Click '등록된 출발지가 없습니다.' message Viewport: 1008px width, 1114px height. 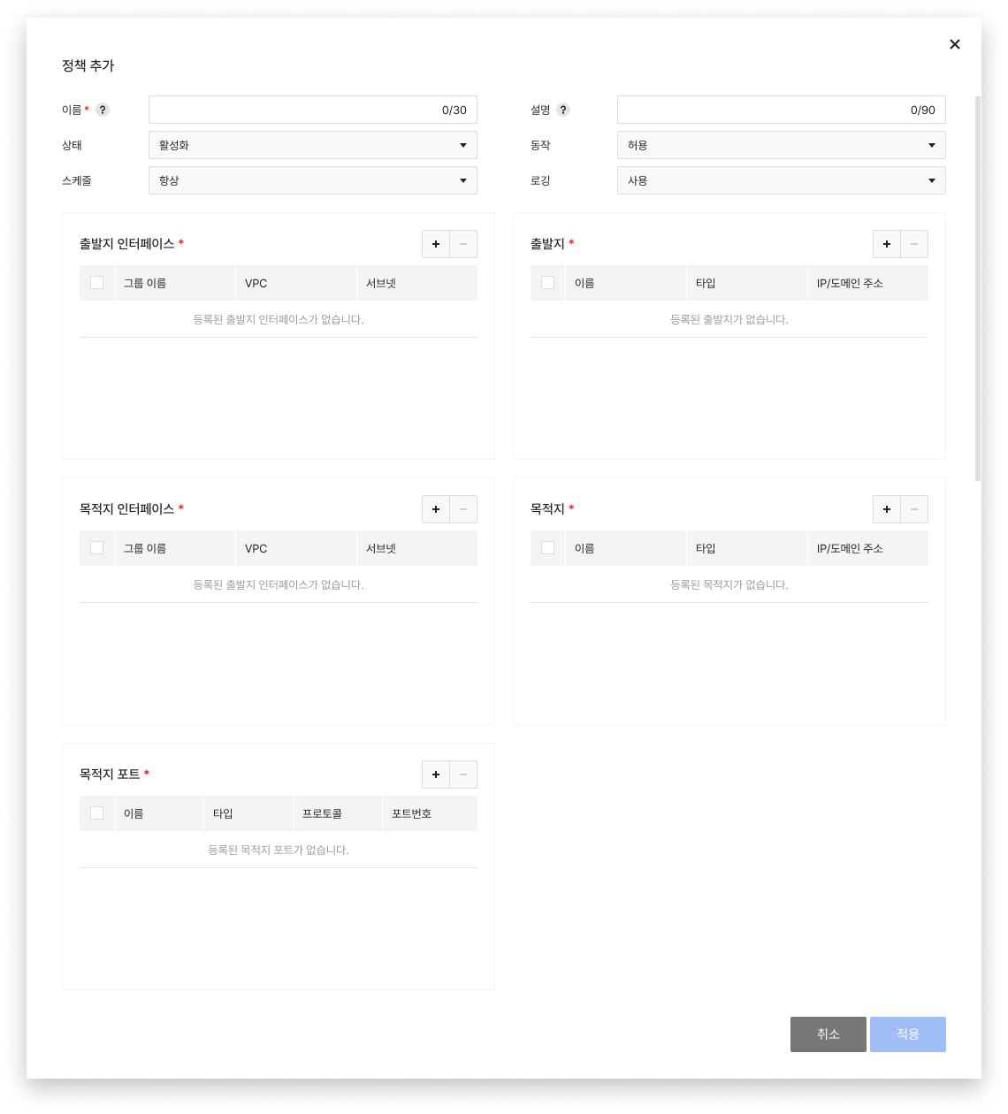pos(729,319)
